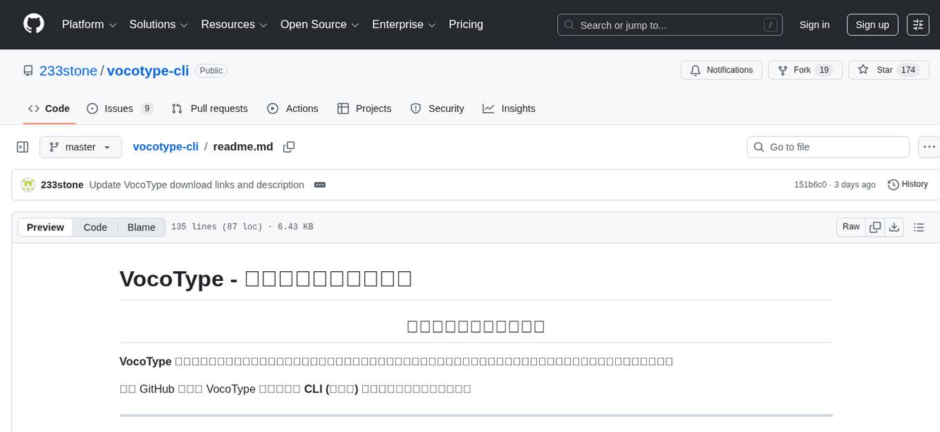View the Raw readme file
The height and width of the screenshot is (432, 940).
pyautogui.click(x=850, y=226)
